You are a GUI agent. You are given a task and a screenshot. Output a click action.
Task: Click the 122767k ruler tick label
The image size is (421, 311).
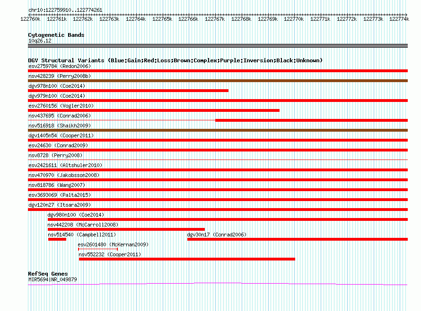pos(215,19)
